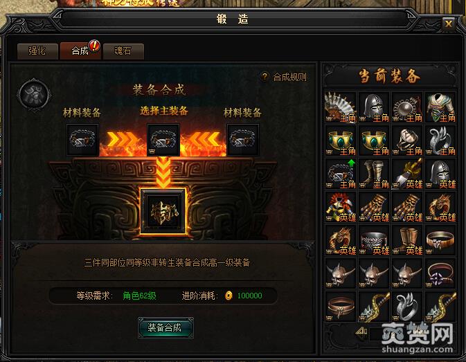Click the question mark icon beside 合成规则
Image resolution: width=466 pixels, height=362 pixels.
[x=265, y=77]
